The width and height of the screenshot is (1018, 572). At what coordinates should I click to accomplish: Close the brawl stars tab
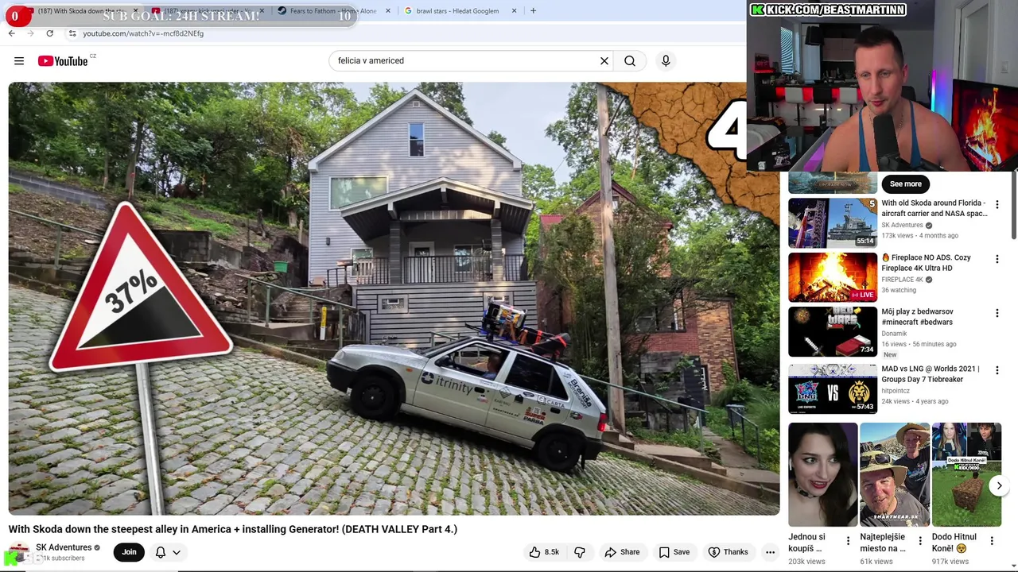pos(514,10)
